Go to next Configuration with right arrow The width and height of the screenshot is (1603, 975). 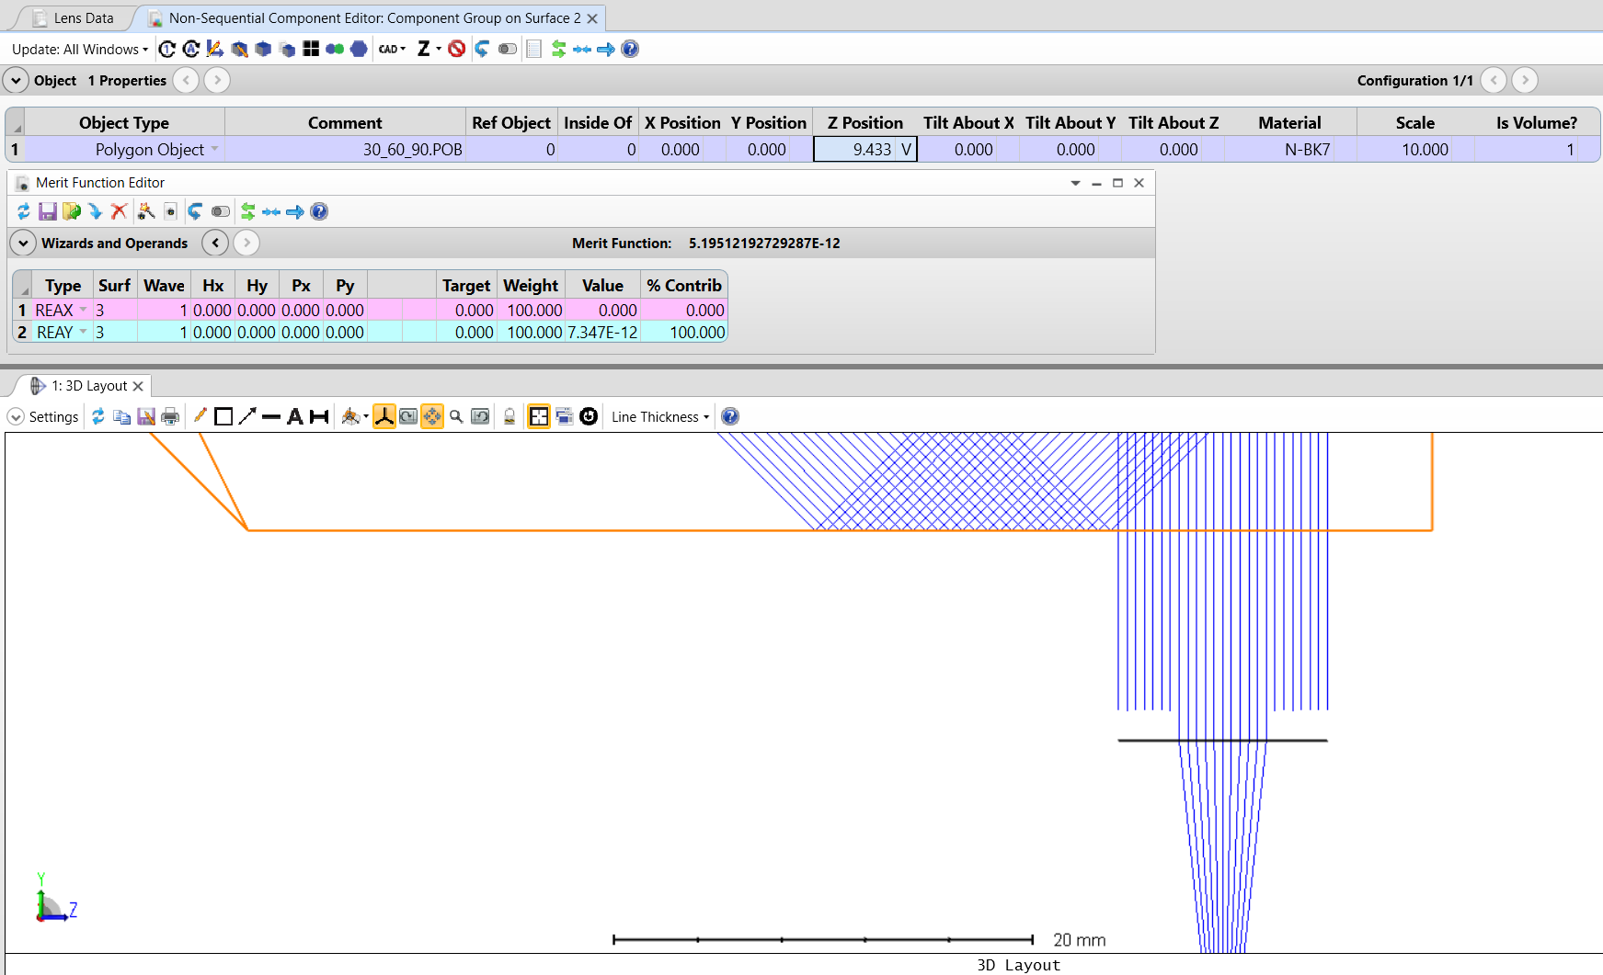[x=1524, y=81]
